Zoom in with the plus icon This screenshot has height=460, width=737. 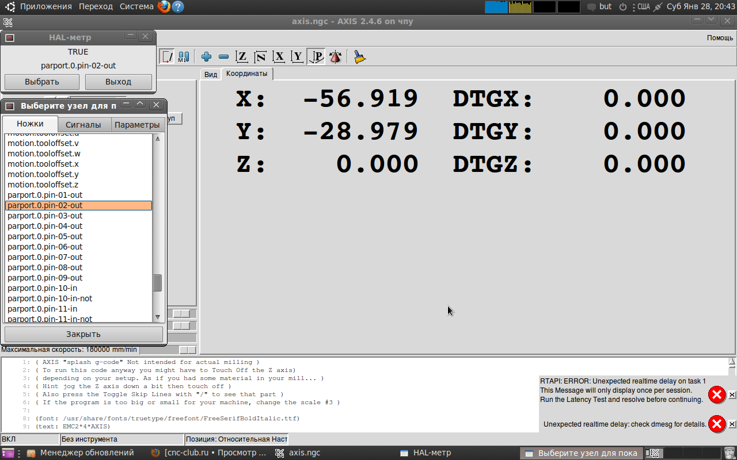206,57
